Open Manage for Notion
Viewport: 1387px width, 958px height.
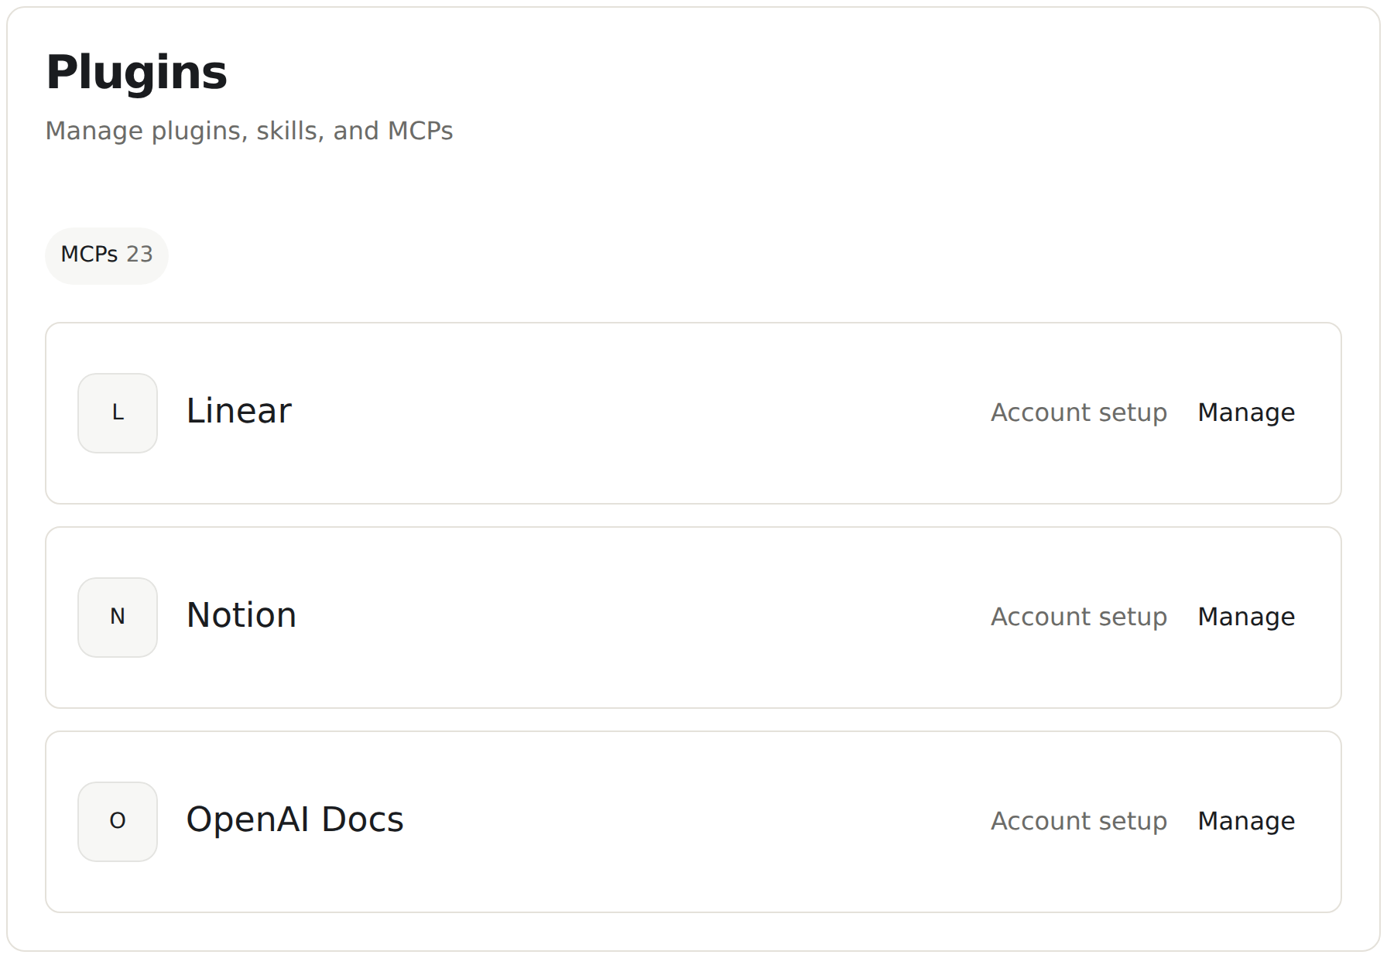(x=1246, y=617)
